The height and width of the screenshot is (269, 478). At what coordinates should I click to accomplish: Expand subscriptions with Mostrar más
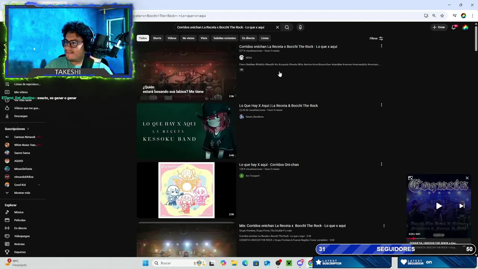click(22, 193)
